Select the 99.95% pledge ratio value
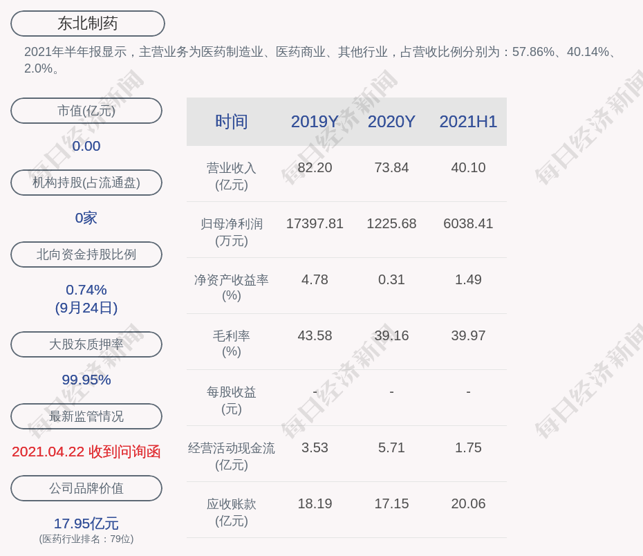The width and height of the screenshot is (643, 556). pos(86,380)
